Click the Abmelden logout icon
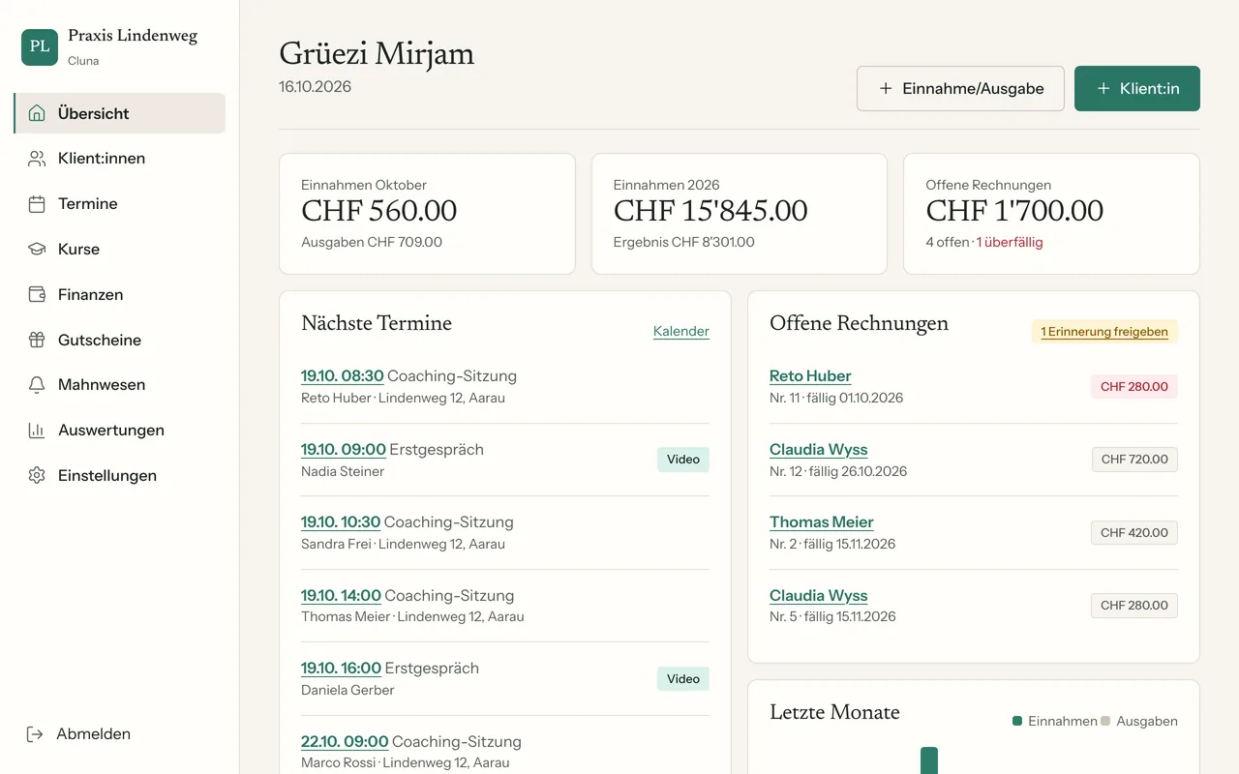The width and height of the screenshot is (1239, 774). [x=35, y=734]
